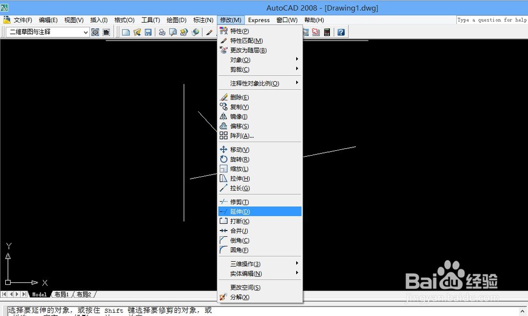Switch to the 布局1 layout tab

coord(62,294)
